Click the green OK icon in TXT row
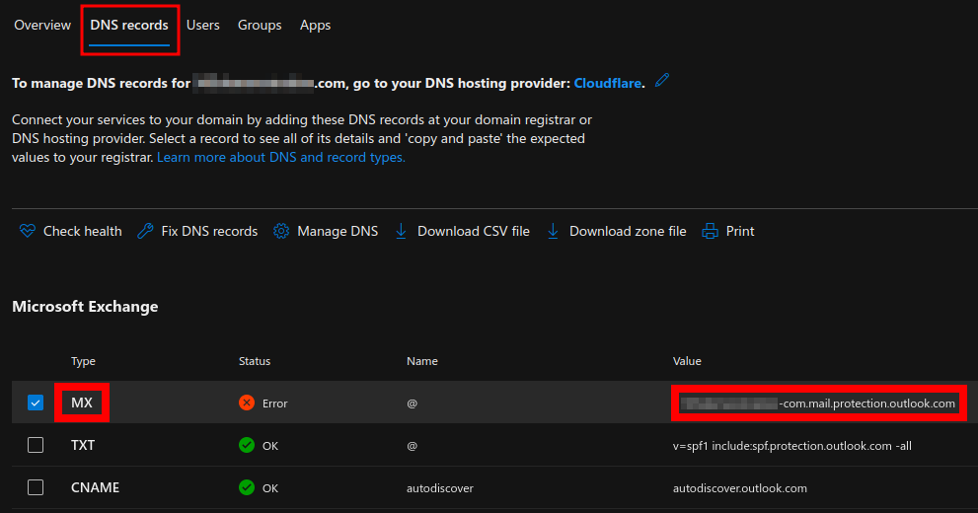This screenshot has height=513, width=978. click(x=247, y=445)
